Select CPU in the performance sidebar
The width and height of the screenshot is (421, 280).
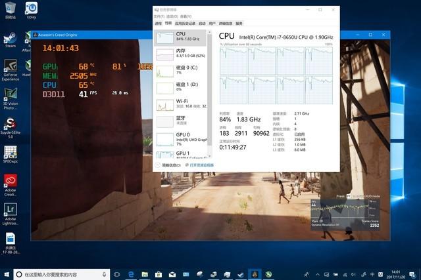(x=179, y=37)
